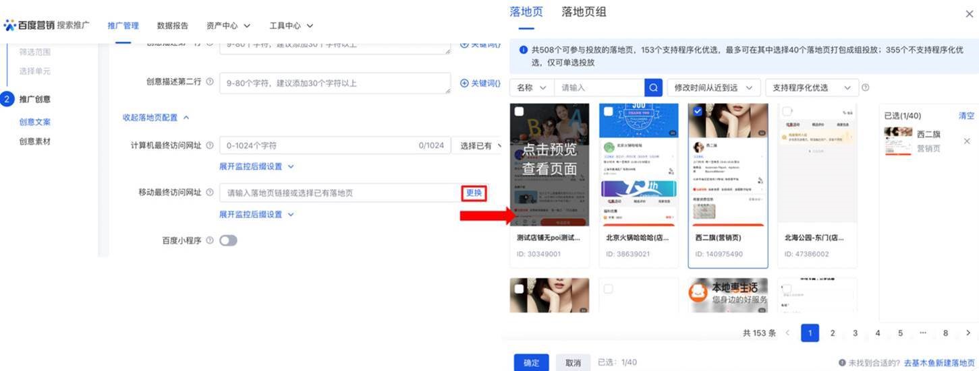Go to next page of landing pages

(968, 333)
